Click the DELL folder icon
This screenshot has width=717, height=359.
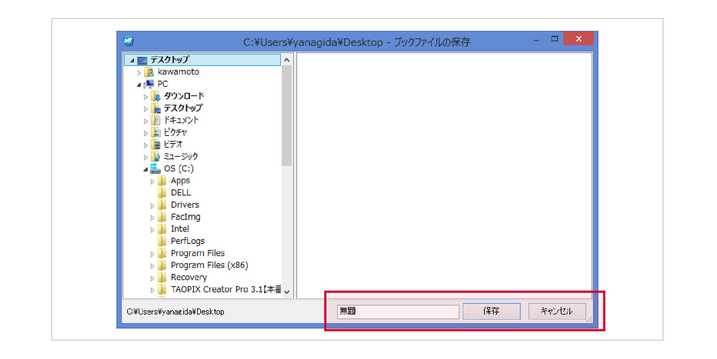[x=162, y=193]
